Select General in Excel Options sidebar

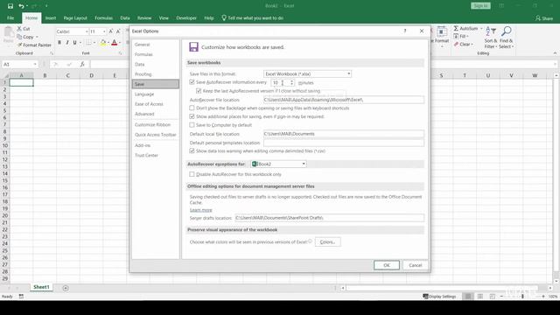click(x=156, y=45)
